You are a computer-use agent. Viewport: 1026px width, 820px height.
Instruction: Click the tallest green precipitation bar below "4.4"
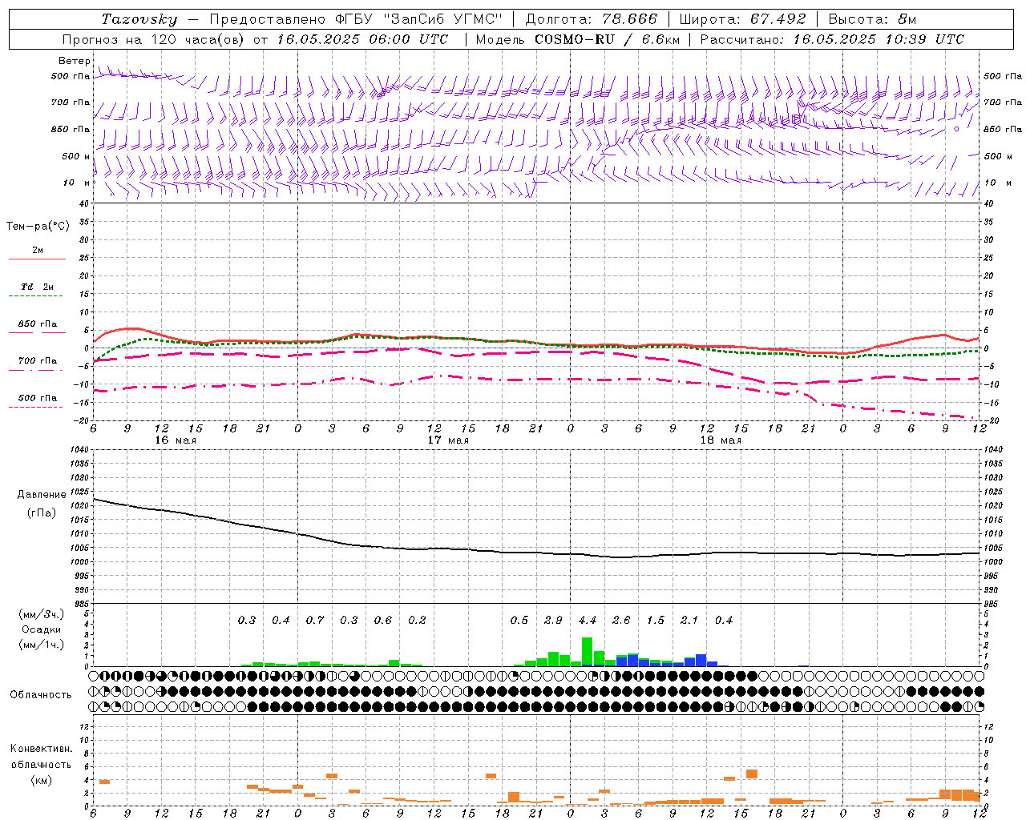[587, 652]
